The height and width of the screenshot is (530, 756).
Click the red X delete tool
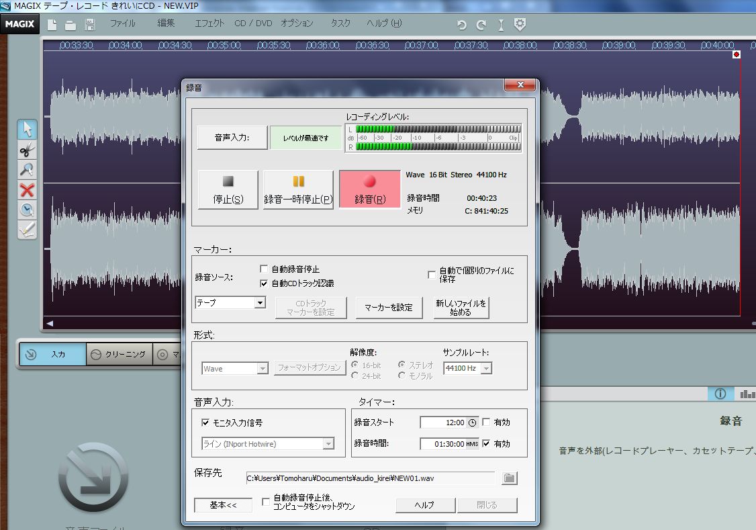[x=27, y=190]
